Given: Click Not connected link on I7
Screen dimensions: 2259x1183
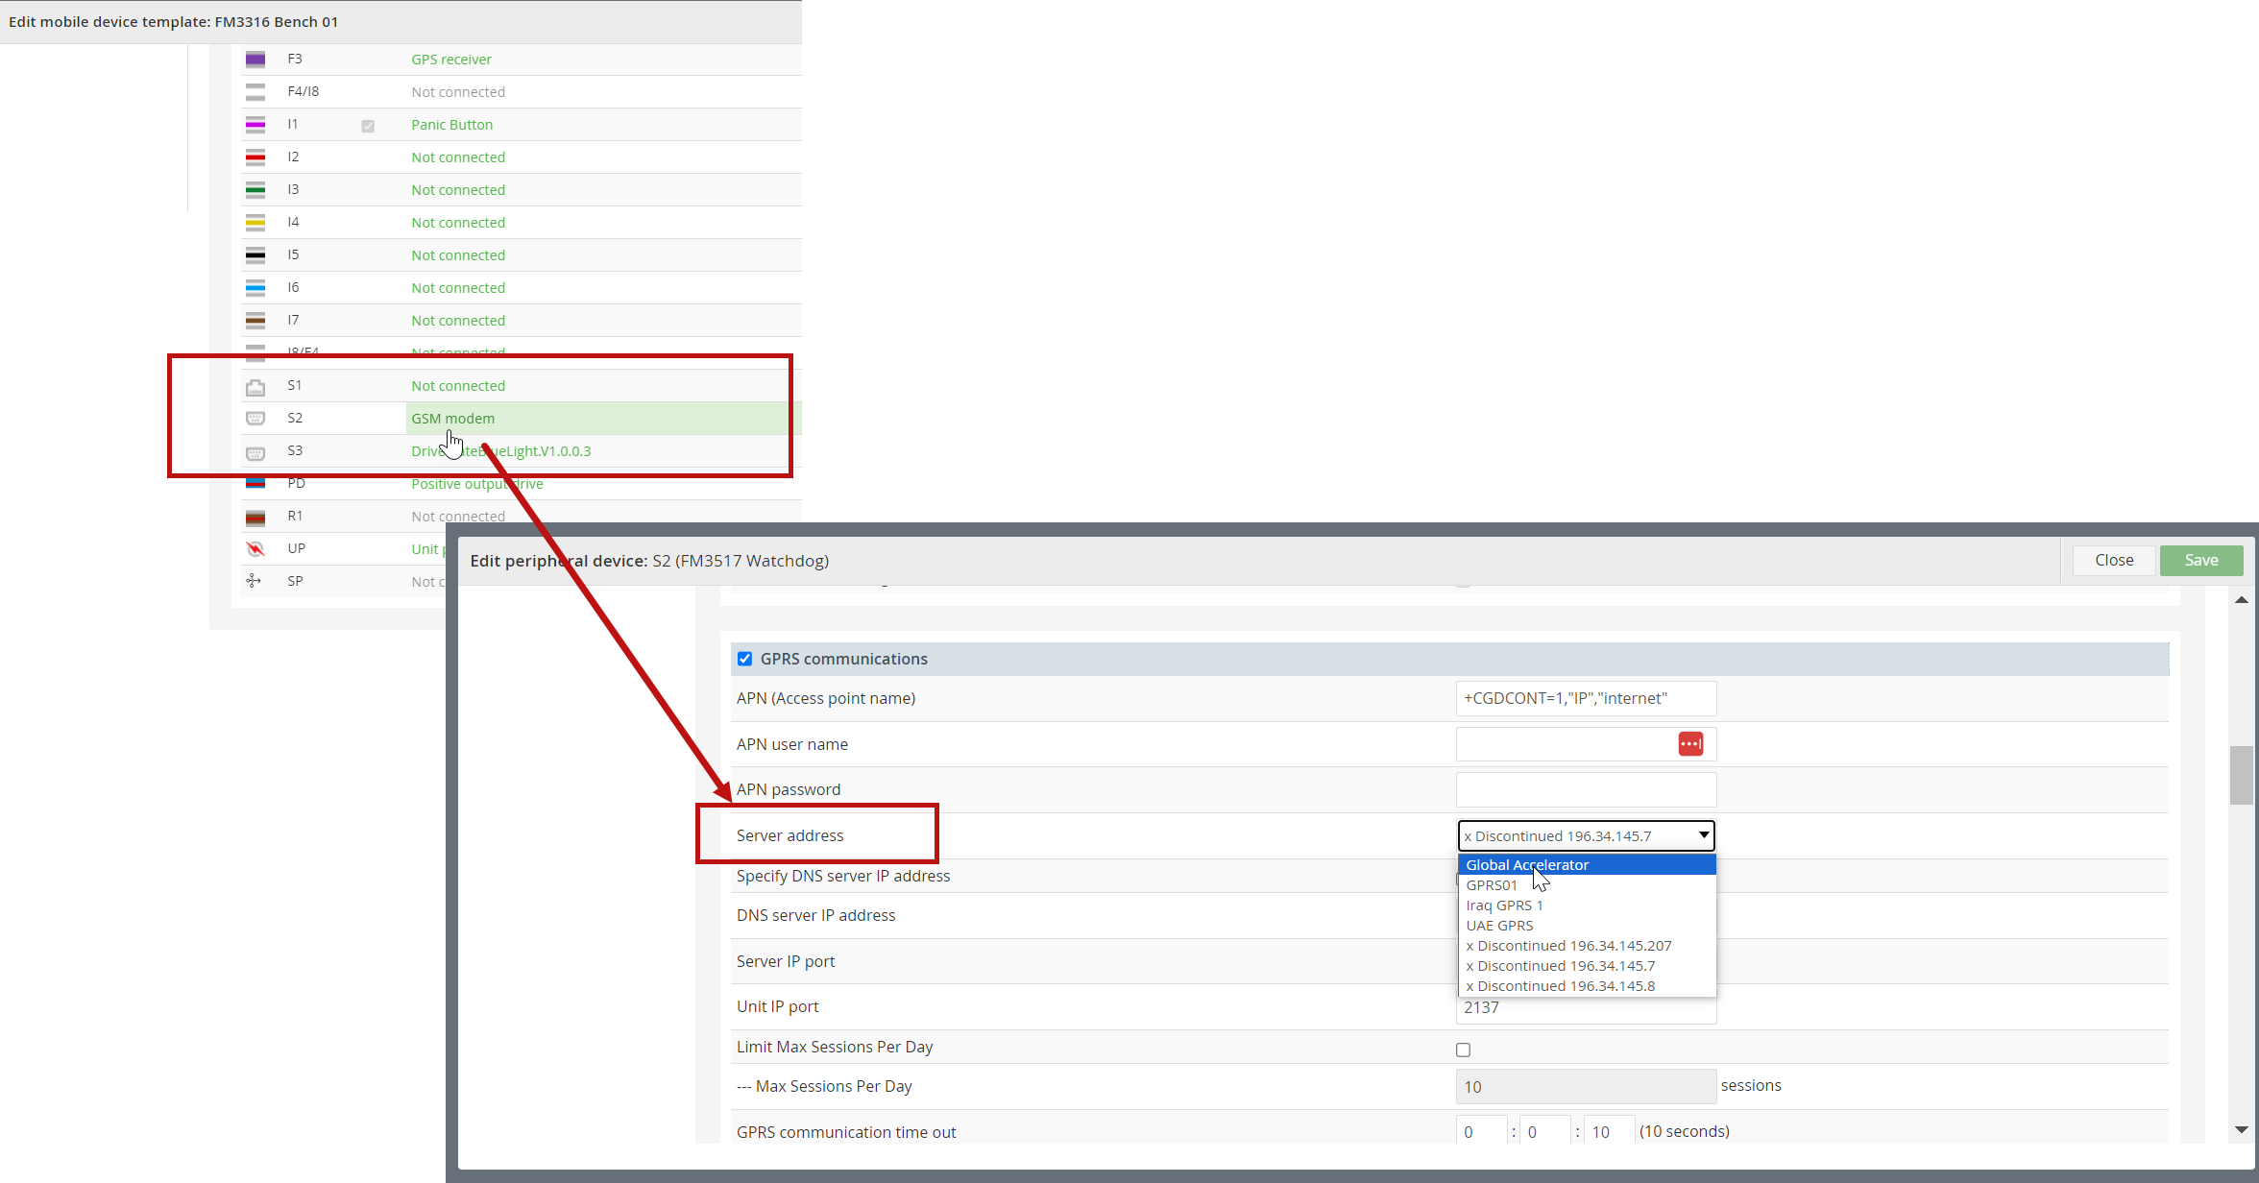Looking at the screenshot, I should [458, 321].
